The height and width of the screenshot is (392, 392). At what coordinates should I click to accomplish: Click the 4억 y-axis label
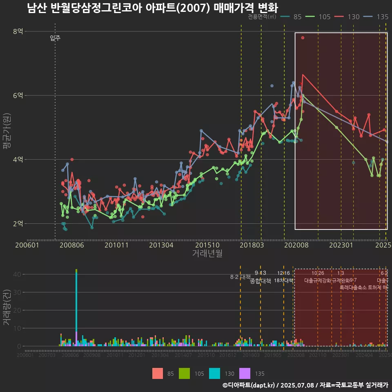click(x=18, y=159)
